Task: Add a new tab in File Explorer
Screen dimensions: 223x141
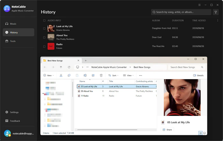Action: coord(86,61)
